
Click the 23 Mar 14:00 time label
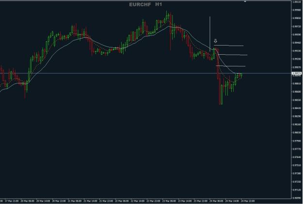pyautogui.click(x=185, y=201)
